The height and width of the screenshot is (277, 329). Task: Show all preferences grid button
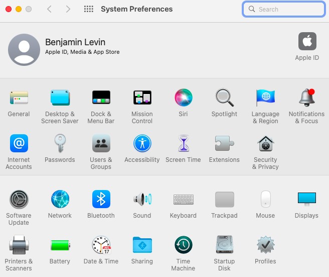(89, 9)
